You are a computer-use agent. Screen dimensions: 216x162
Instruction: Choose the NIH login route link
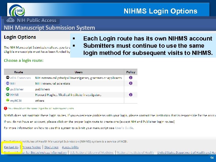coord(13,83)
